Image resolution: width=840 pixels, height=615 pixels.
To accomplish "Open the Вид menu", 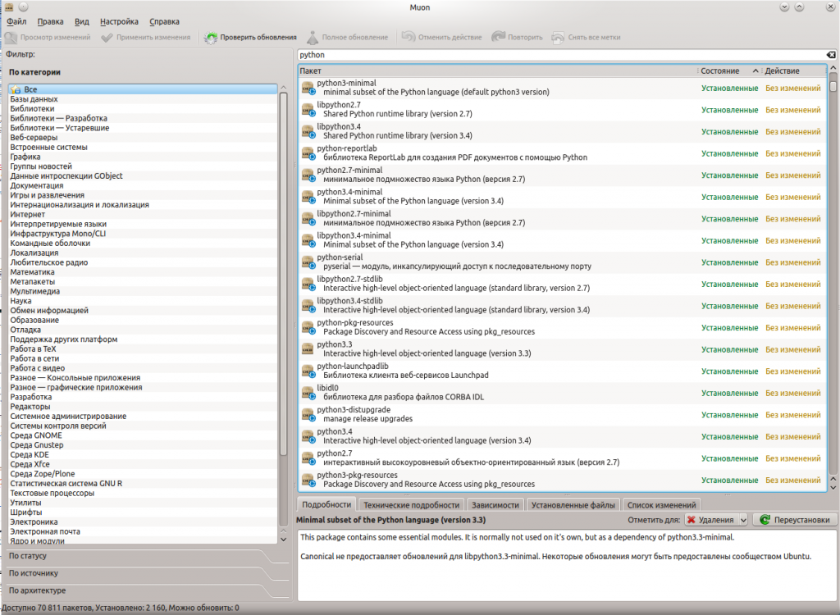I will tap(82, 21).
